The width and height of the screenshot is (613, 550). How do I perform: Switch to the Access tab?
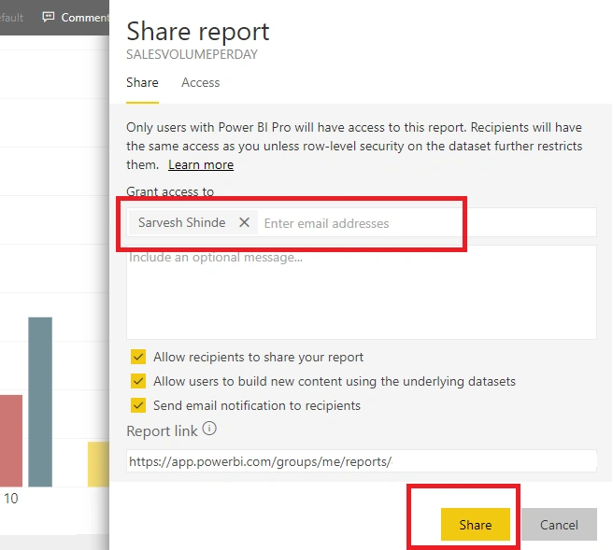click(200, 82)
